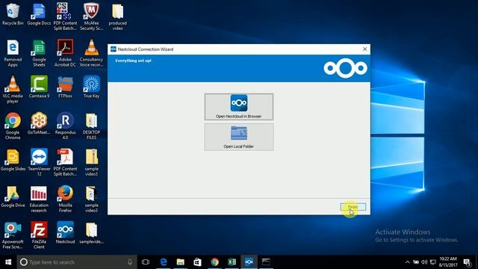The height and width of the screenshot is (269, 478).
Task: Open Microsoft Edge from taskbar
Action: click(x=164, y=262)
